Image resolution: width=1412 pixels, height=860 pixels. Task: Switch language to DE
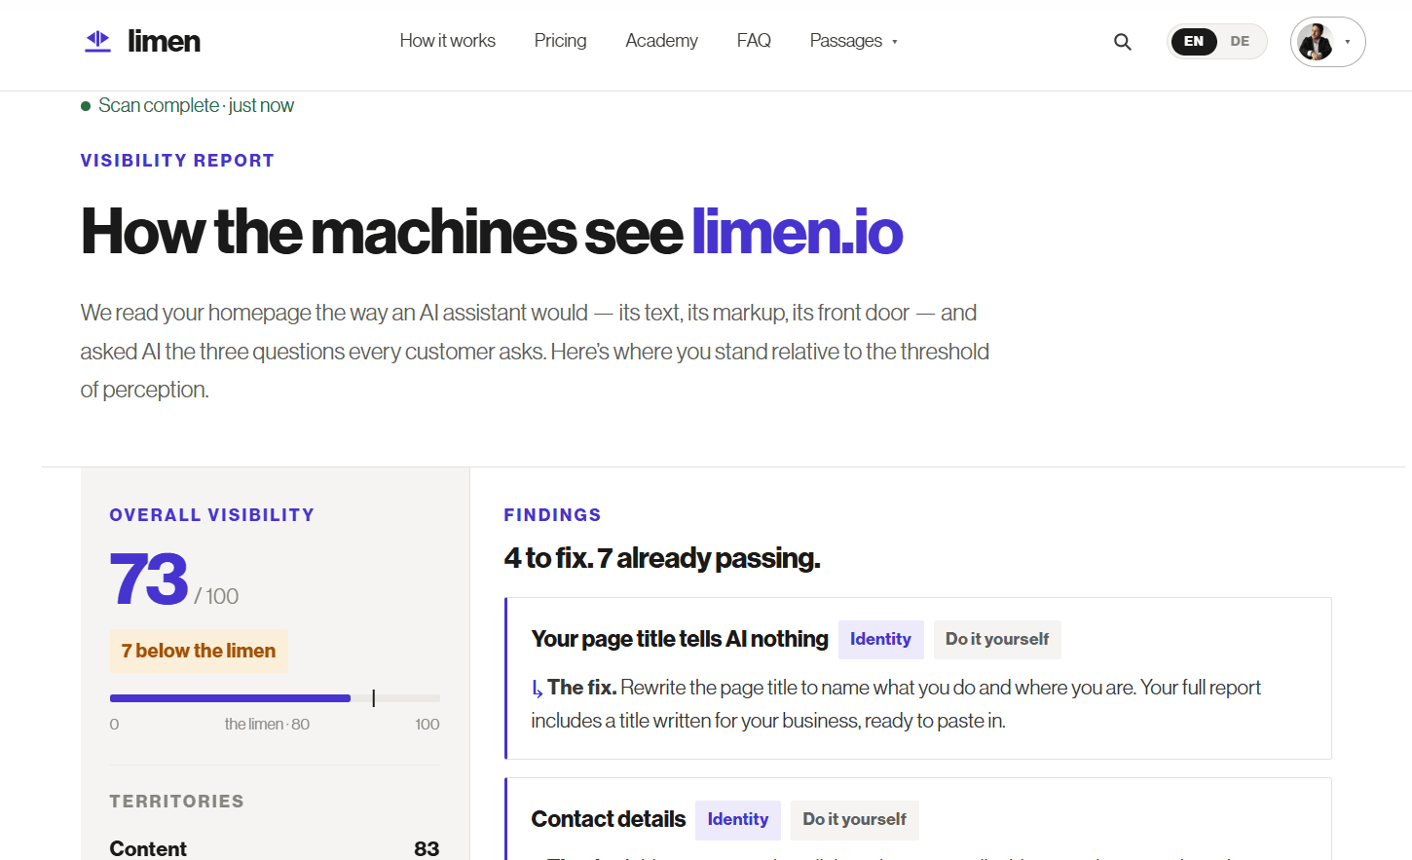click(1240, 42)
